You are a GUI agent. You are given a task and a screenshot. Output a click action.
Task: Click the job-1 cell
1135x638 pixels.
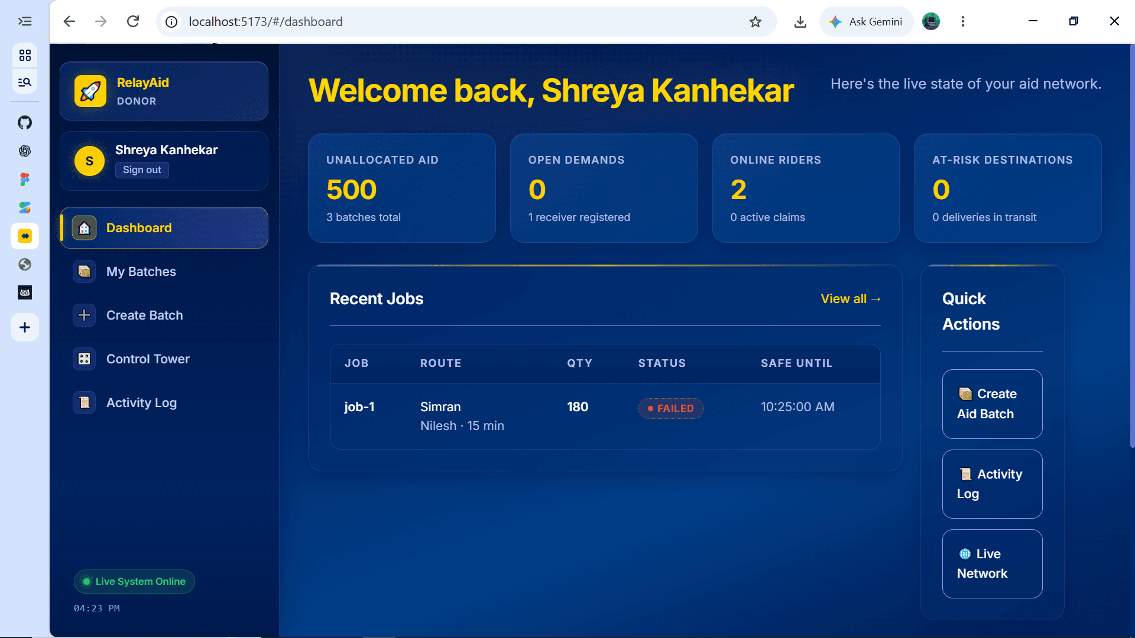(x=359, y=407)
